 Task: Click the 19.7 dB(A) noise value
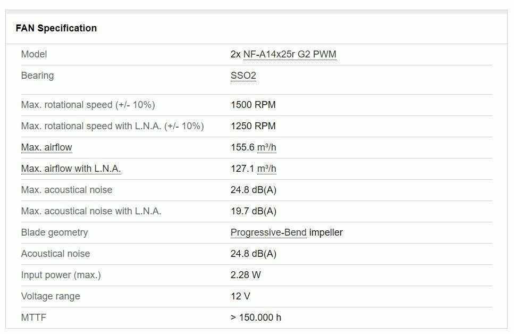coord(254,211)
